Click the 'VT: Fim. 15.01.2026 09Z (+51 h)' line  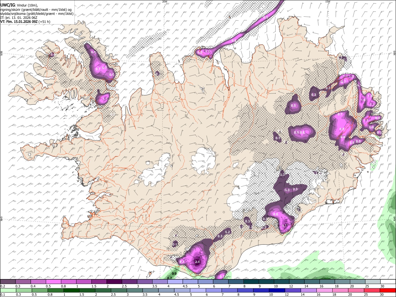click(25, 22)
